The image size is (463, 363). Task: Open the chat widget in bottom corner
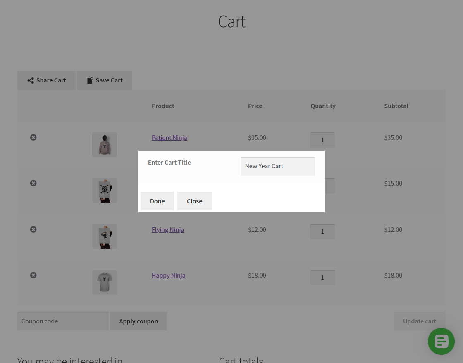(441, 341)
